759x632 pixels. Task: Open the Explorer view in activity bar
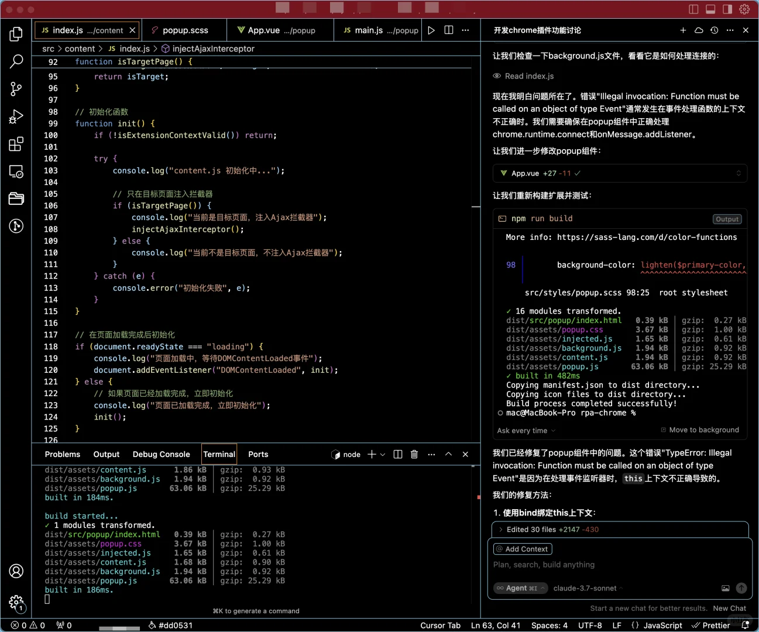coord(16,34)
